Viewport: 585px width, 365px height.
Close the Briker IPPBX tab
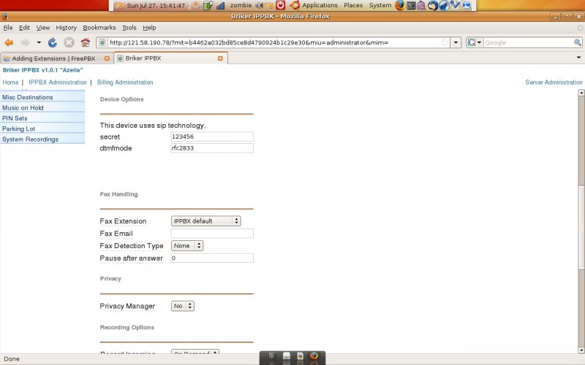[220, 58]
